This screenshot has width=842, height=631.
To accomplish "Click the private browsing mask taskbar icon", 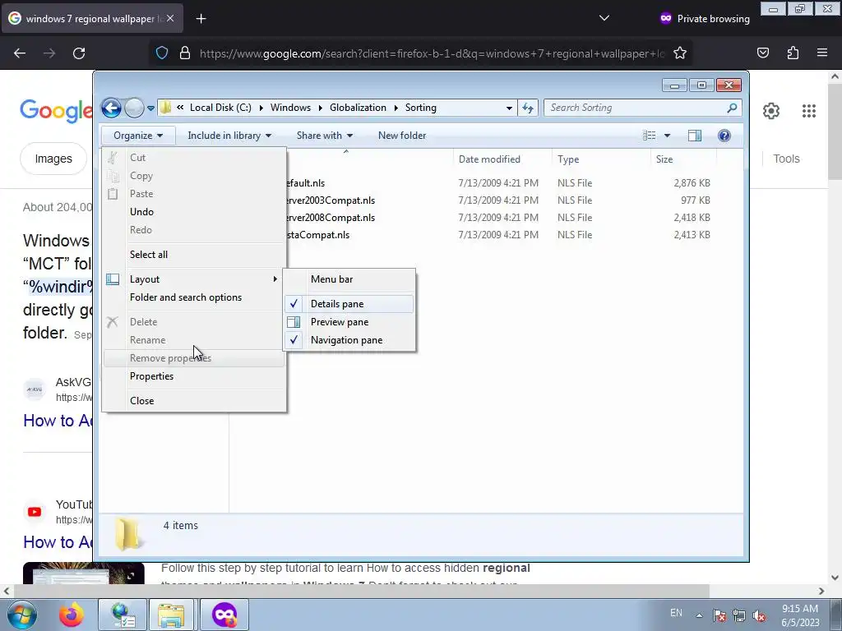I will pos(224,615).
